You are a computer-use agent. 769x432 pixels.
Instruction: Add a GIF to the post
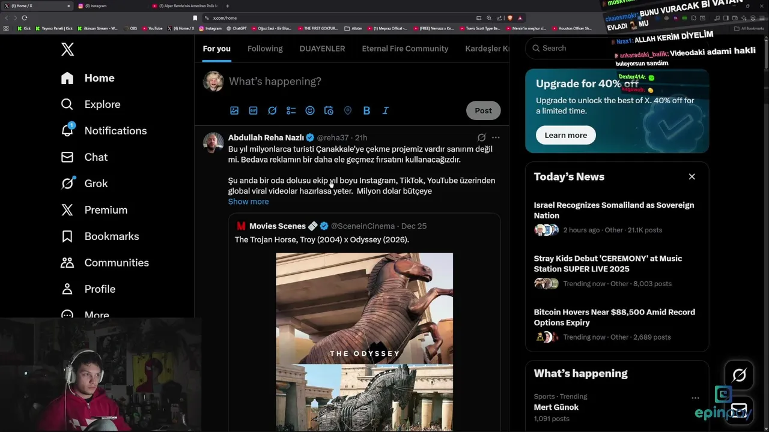(x=253, y=110)
